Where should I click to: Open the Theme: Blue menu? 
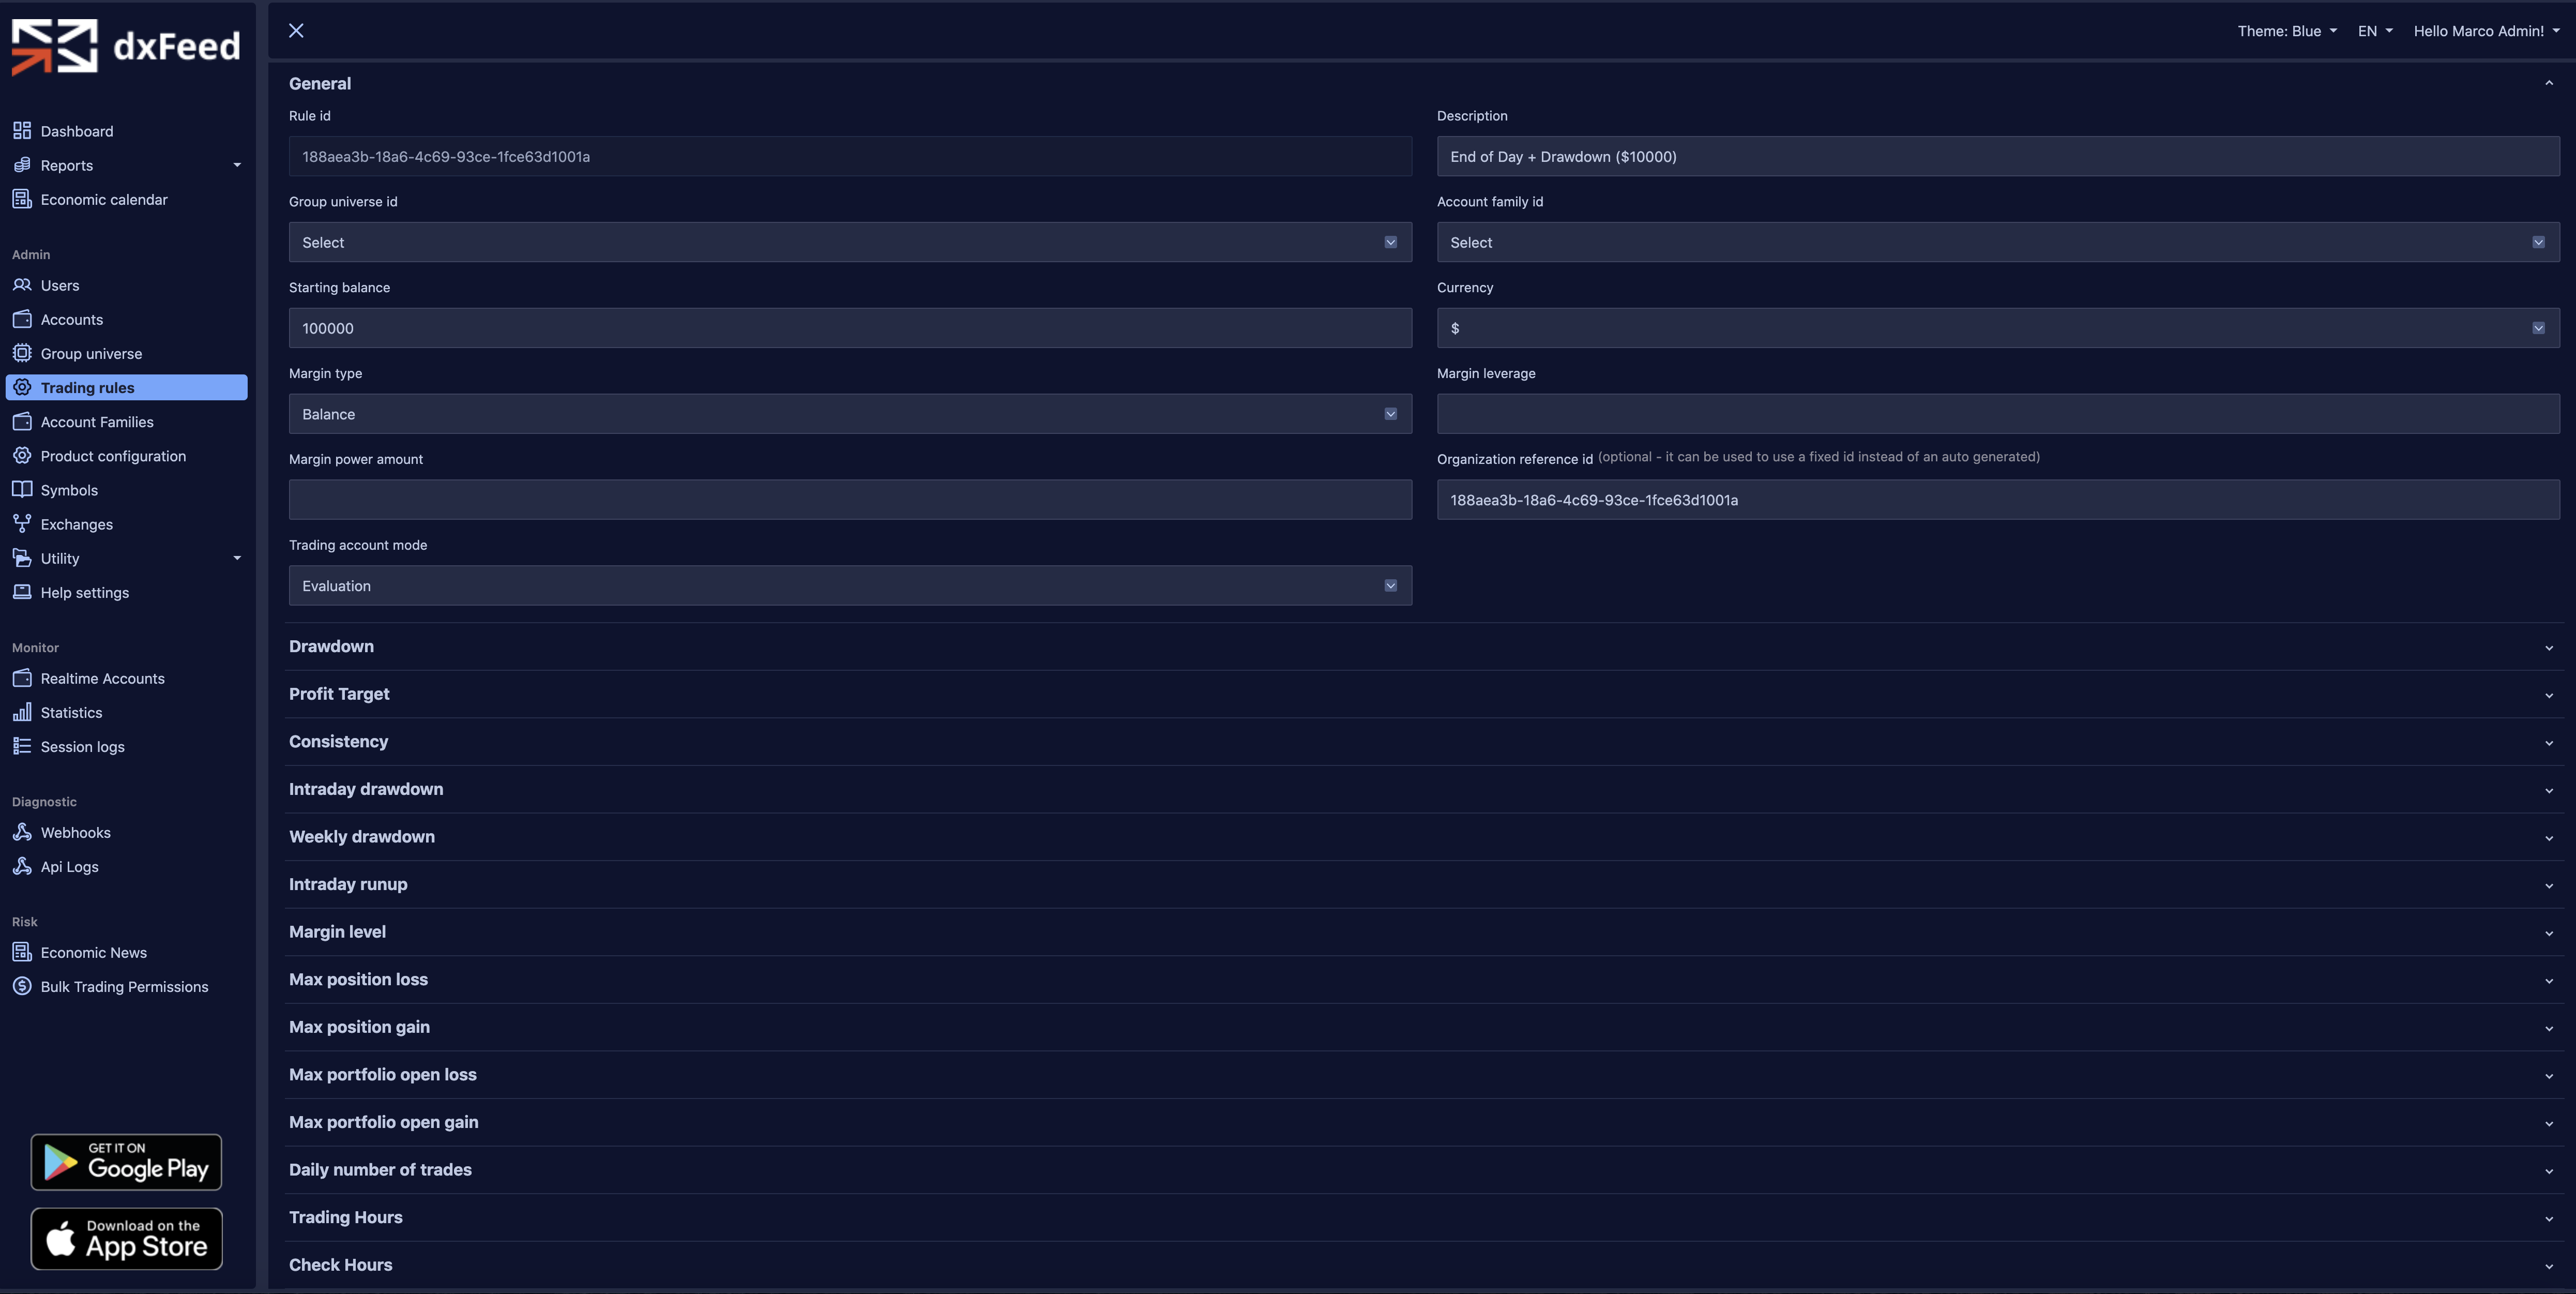2286,31
